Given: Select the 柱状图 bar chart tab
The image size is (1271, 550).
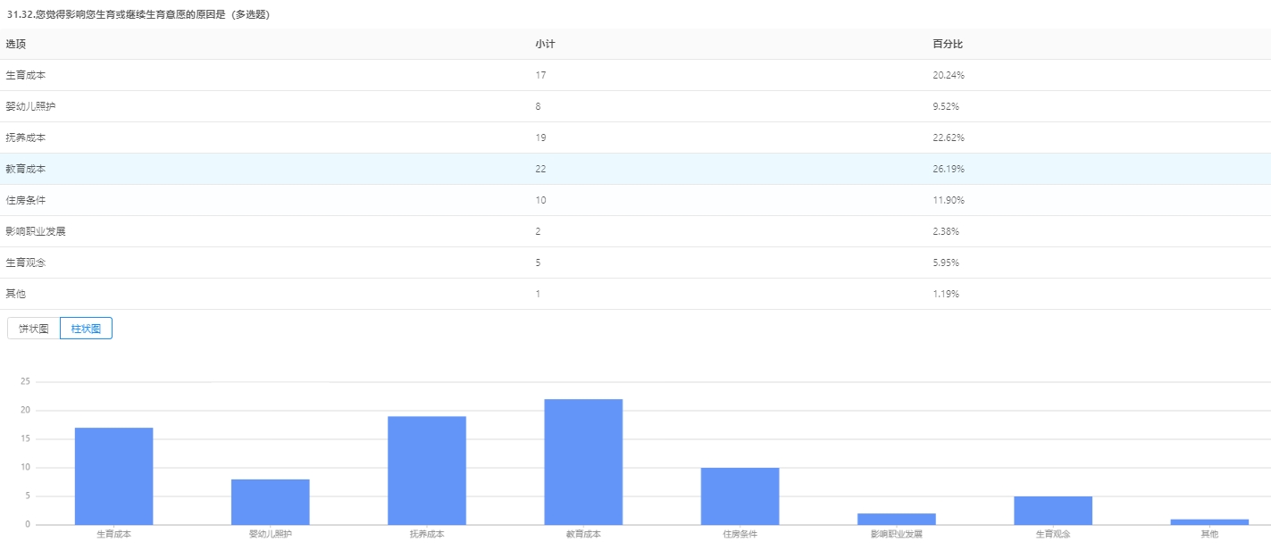Looking at the screenshot, I should point(86,329).
